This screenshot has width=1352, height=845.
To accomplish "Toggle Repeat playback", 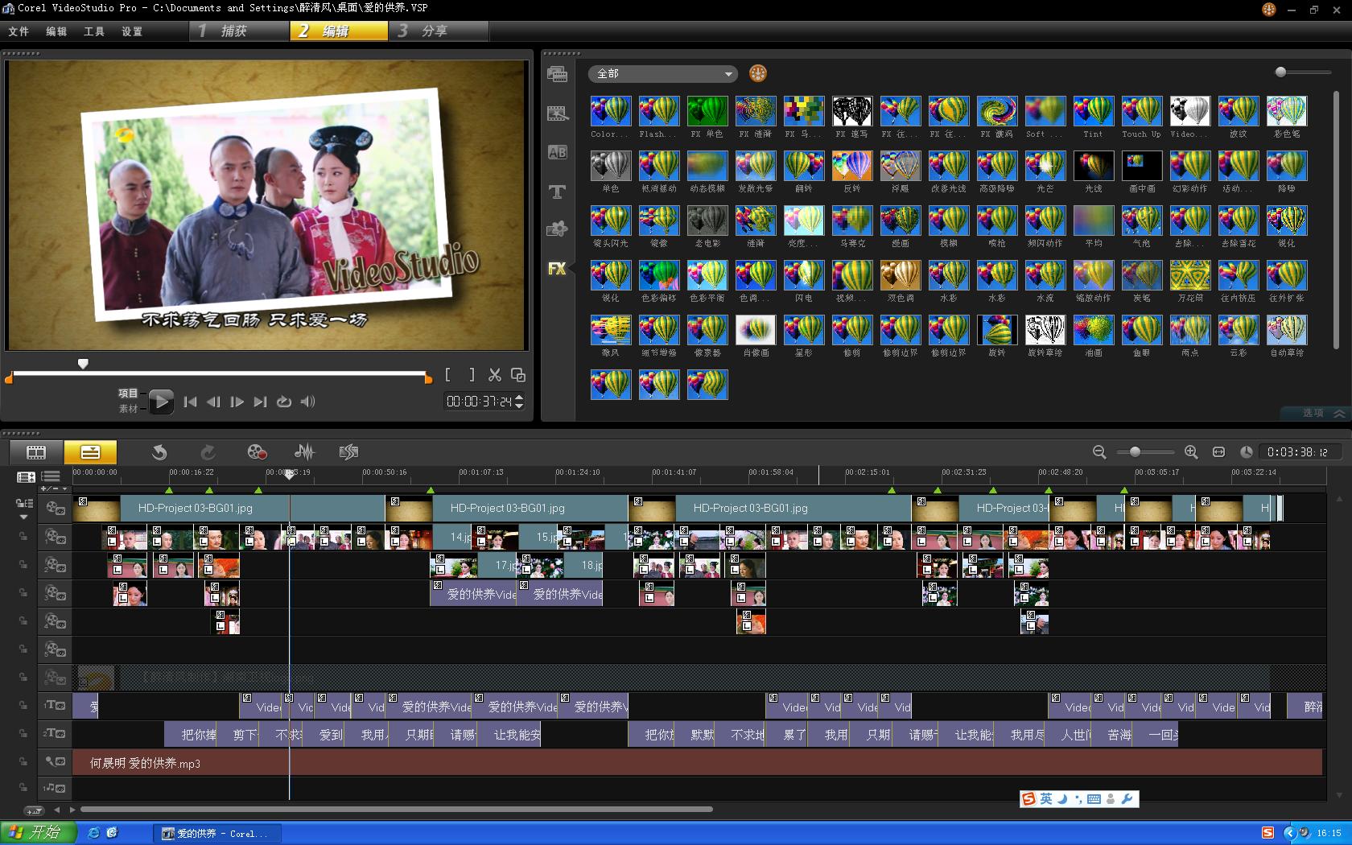I will click(x=284, y=402).
